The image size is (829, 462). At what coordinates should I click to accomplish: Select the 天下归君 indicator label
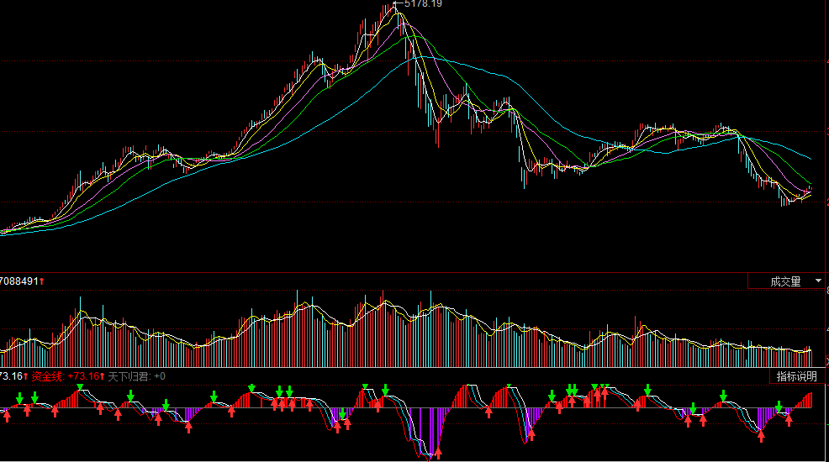coord(129,376)
